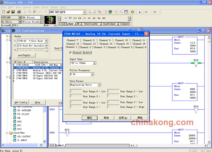Open the Data Format dropdown
The width and height of the screenshot is (212, 152).
point(99,85)
